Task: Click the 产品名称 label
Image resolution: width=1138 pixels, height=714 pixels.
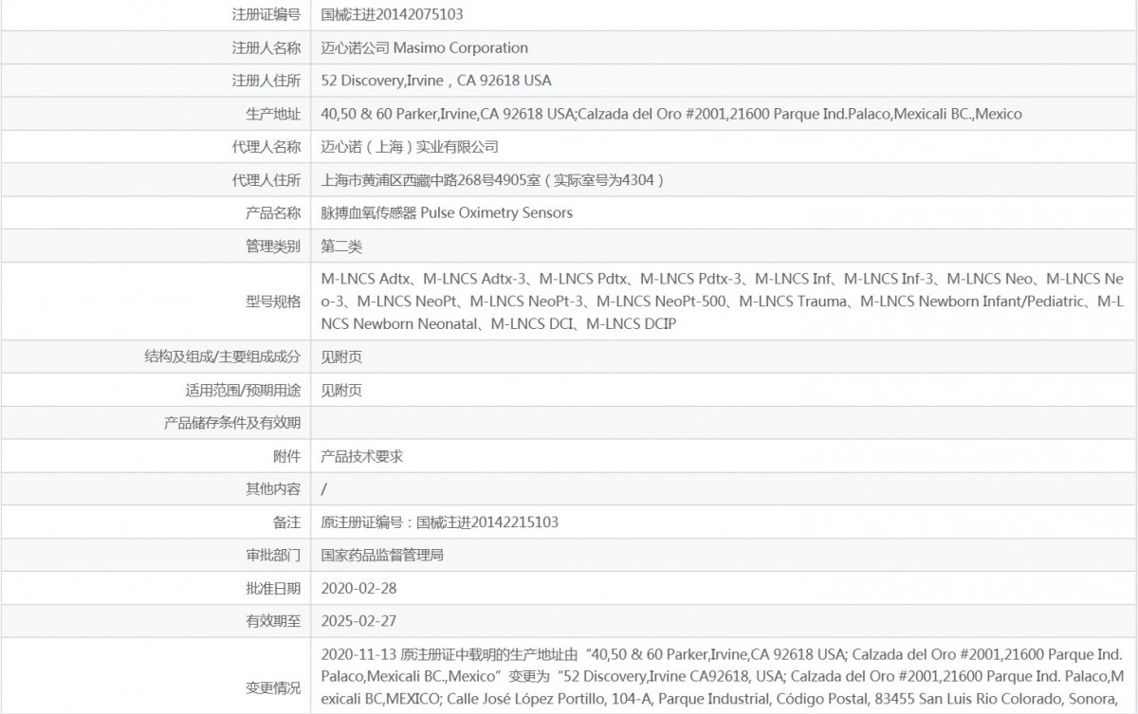Action: click(x=273, y=213)
